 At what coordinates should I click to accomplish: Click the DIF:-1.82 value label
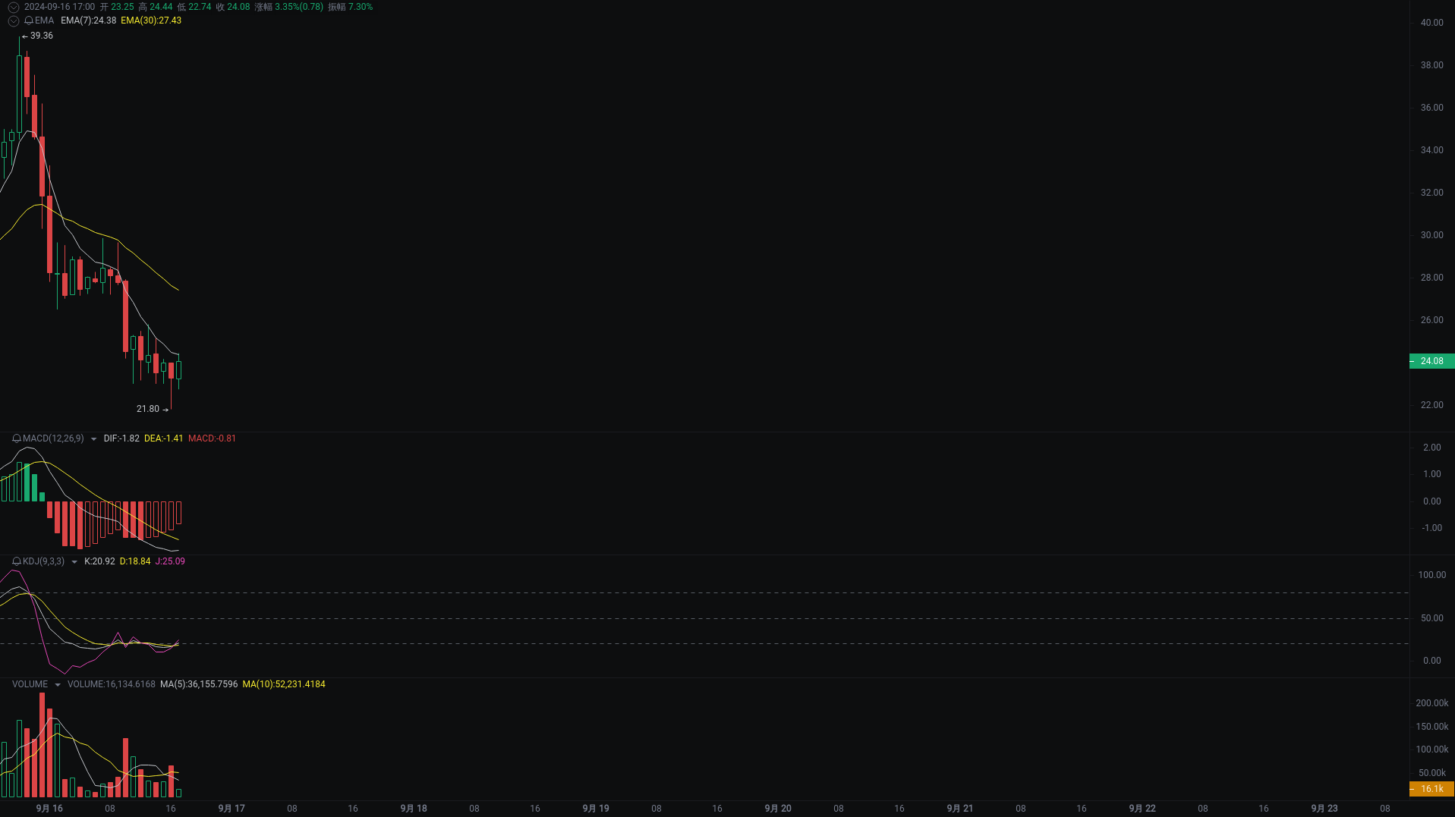click(x=121, y=438)
